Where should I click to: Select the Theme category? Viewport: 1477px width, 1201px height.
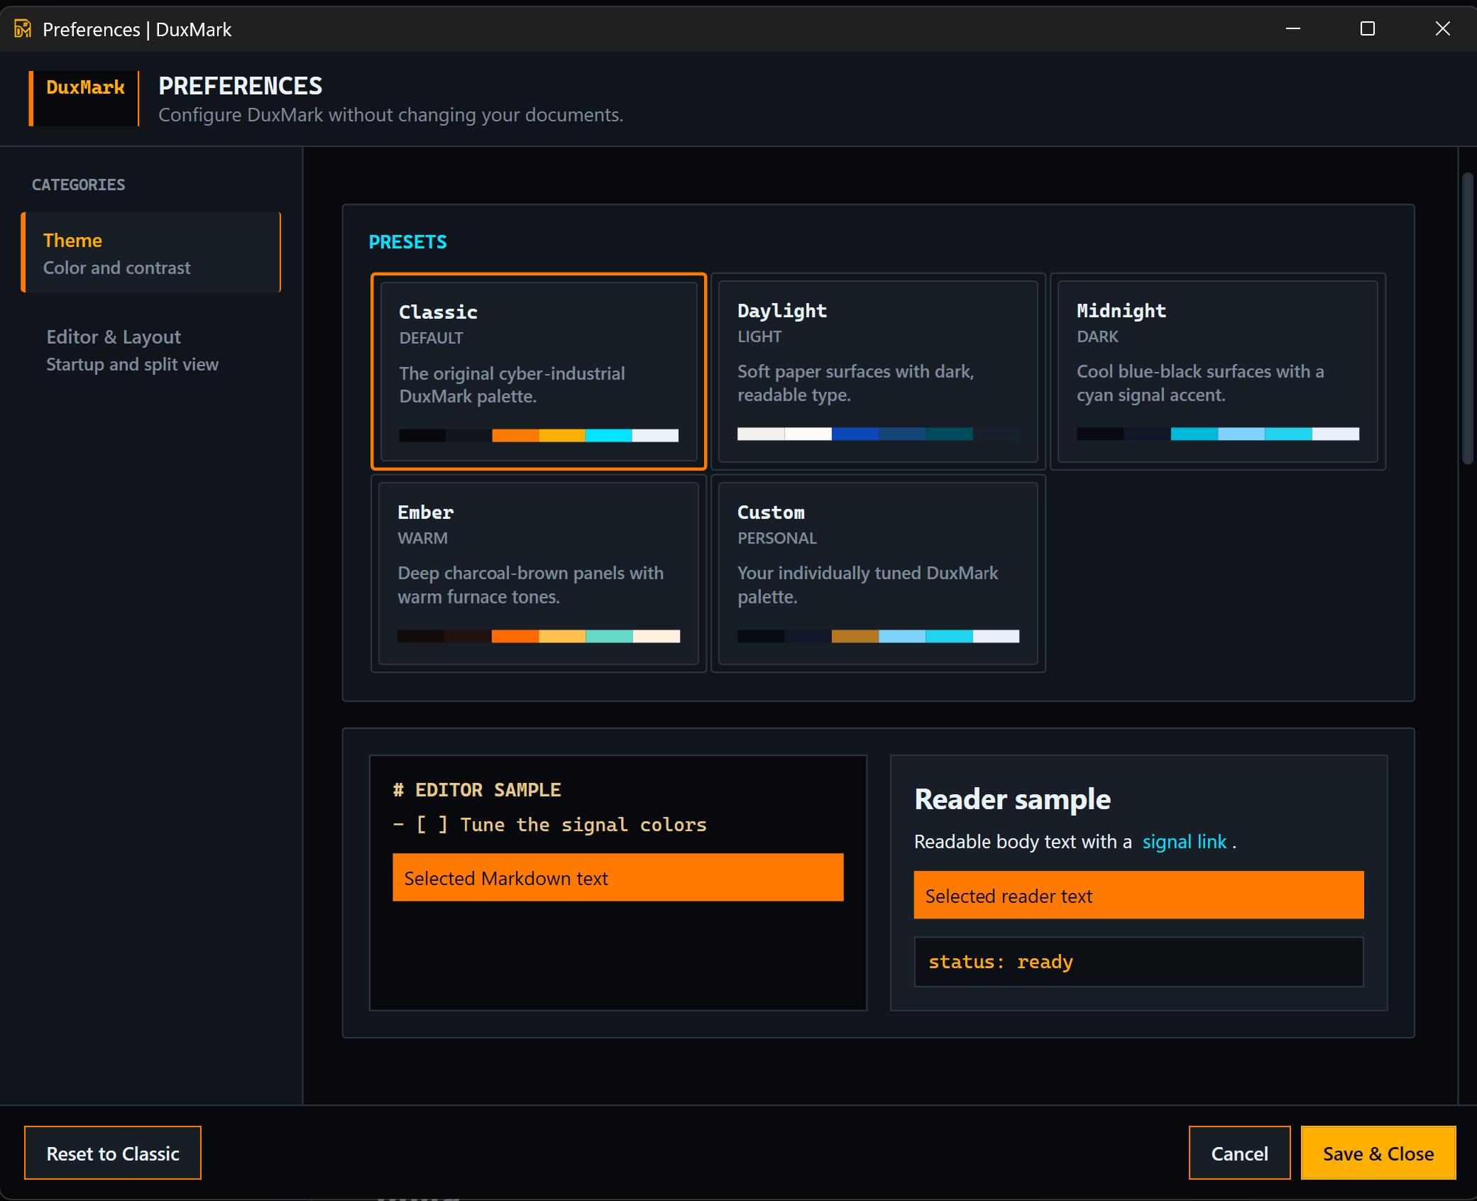click(151, 253)
